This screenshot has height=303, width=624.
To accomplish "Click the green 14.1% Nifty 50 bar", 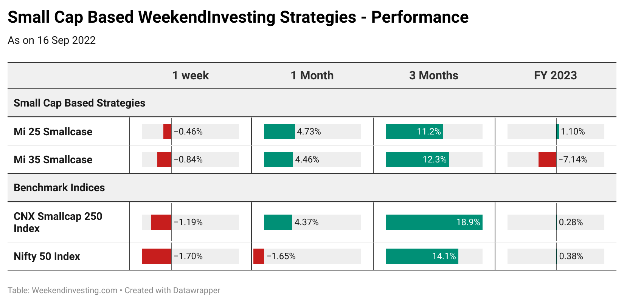I will (x=422, y=256).
